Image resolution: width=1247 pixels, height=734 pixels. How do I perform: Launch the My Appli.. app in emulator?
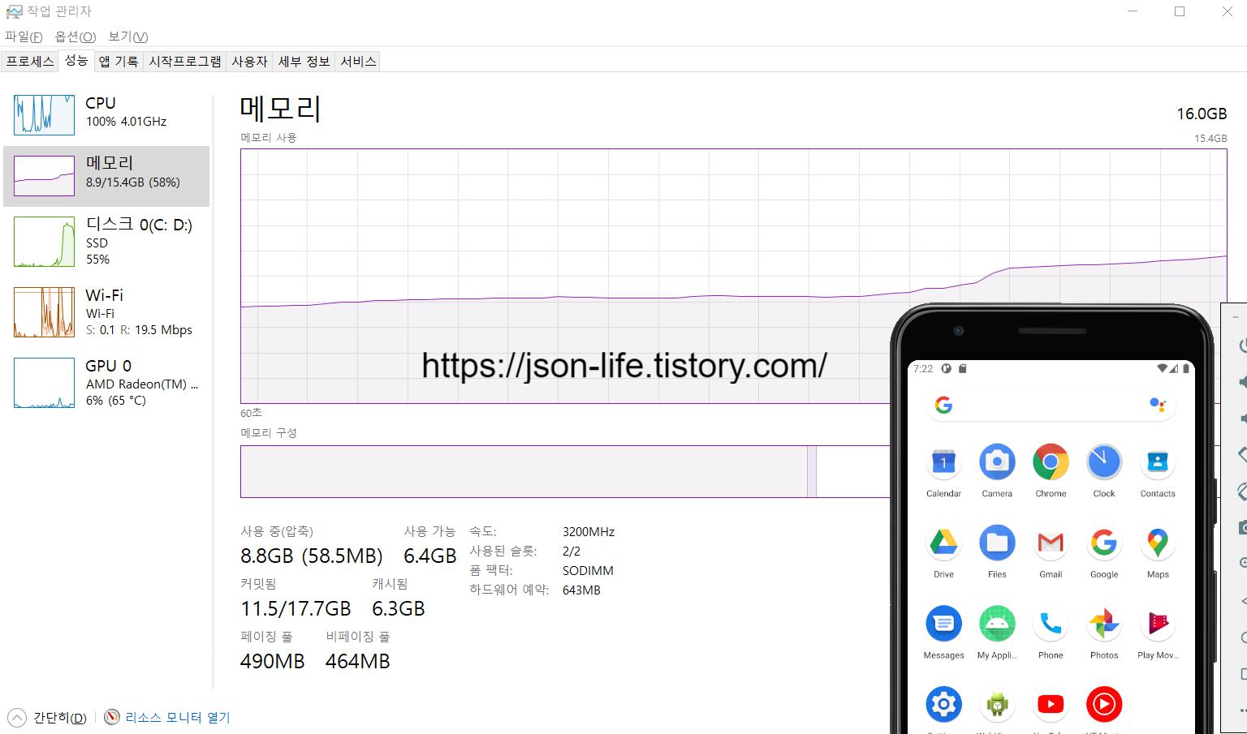pyautogui.click(x=997, y=624)
